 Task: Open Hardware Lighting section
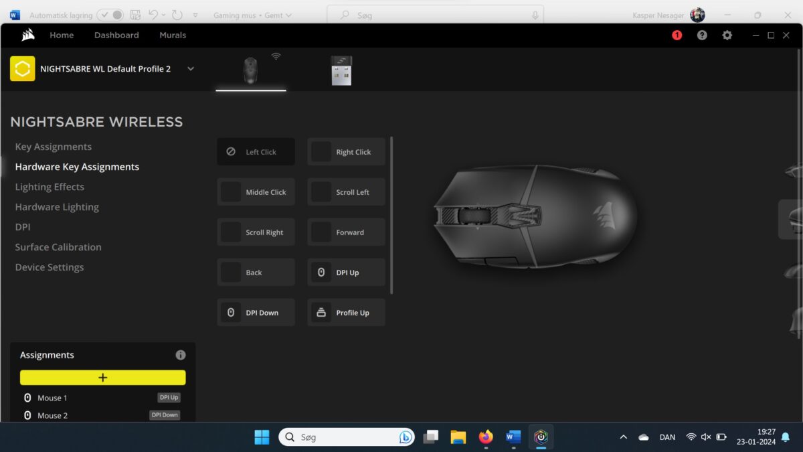pos(57,207)
